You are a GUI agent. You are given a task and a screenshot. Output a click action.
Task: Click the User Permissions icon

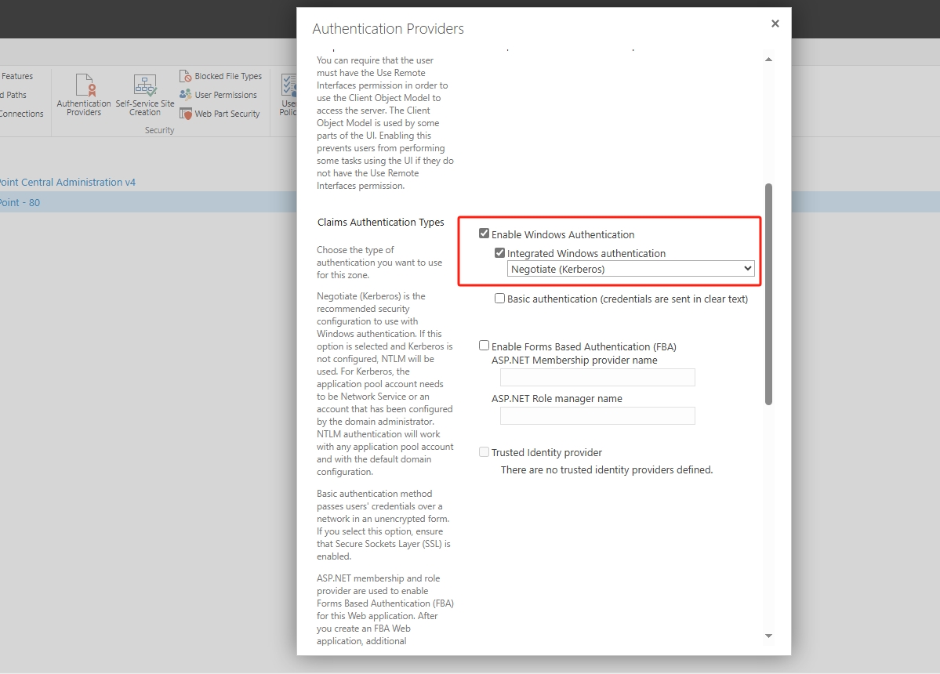(x=185, y=95)
